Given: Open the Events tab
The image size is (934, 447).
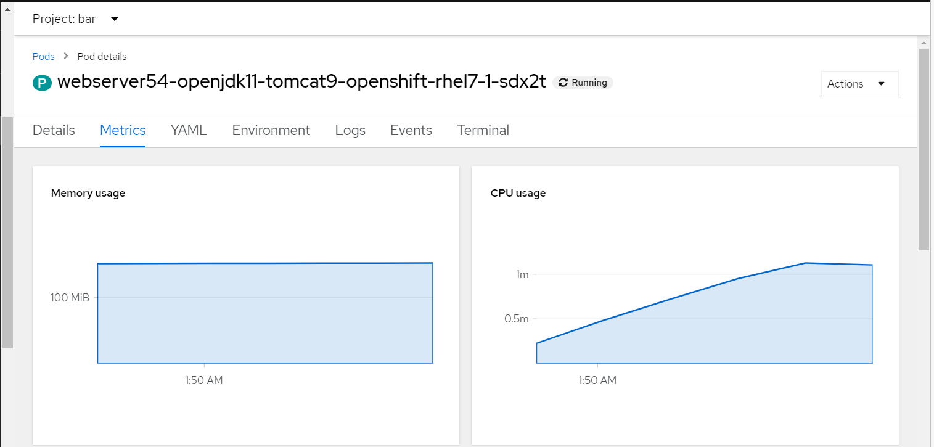Looking at the screenshot, I should (x=411, y=130).
